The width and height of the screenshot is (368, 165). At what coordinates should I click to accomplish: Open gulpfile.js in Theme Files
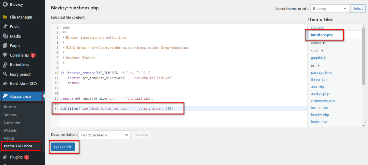click(x=318, y=58)
